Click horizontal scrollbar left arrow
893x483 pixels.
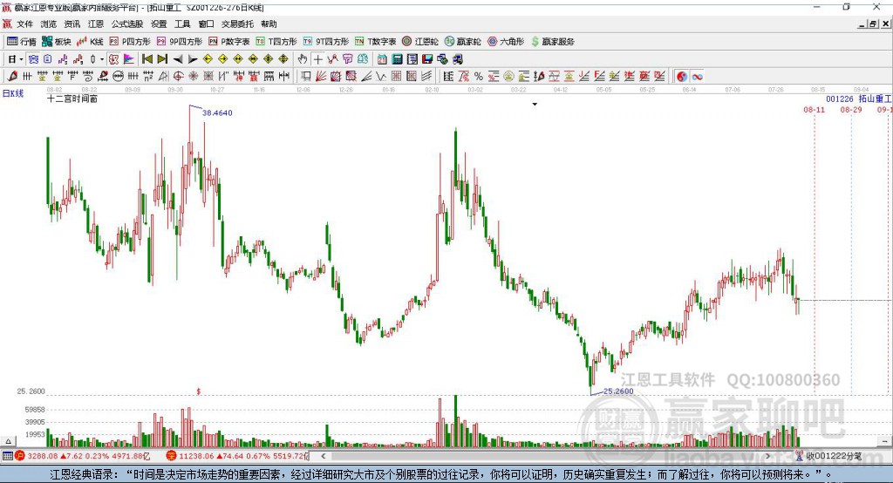(324, 456)
